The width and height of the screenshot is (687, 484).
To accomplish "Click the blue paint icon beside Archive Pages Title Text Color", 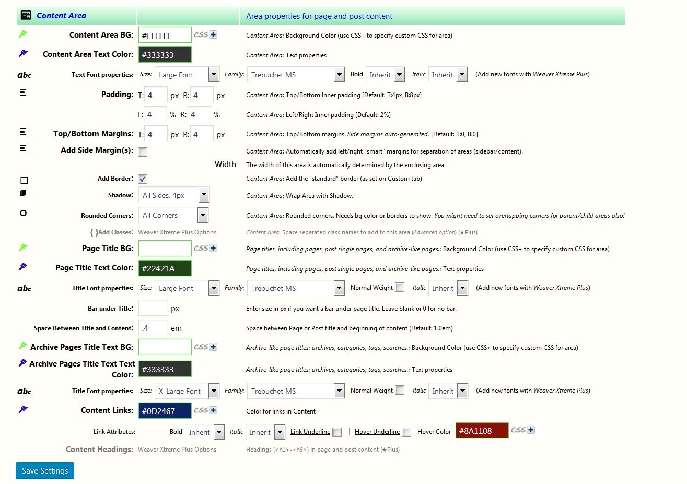I will coord(23,363).
